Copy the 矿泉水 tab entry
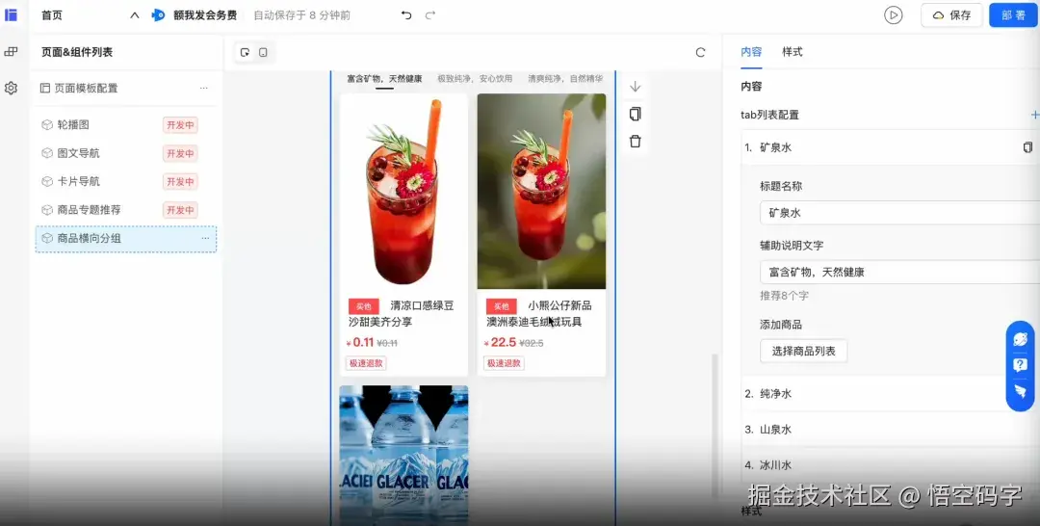The image size is (1040, 526). pos(1027,147)
